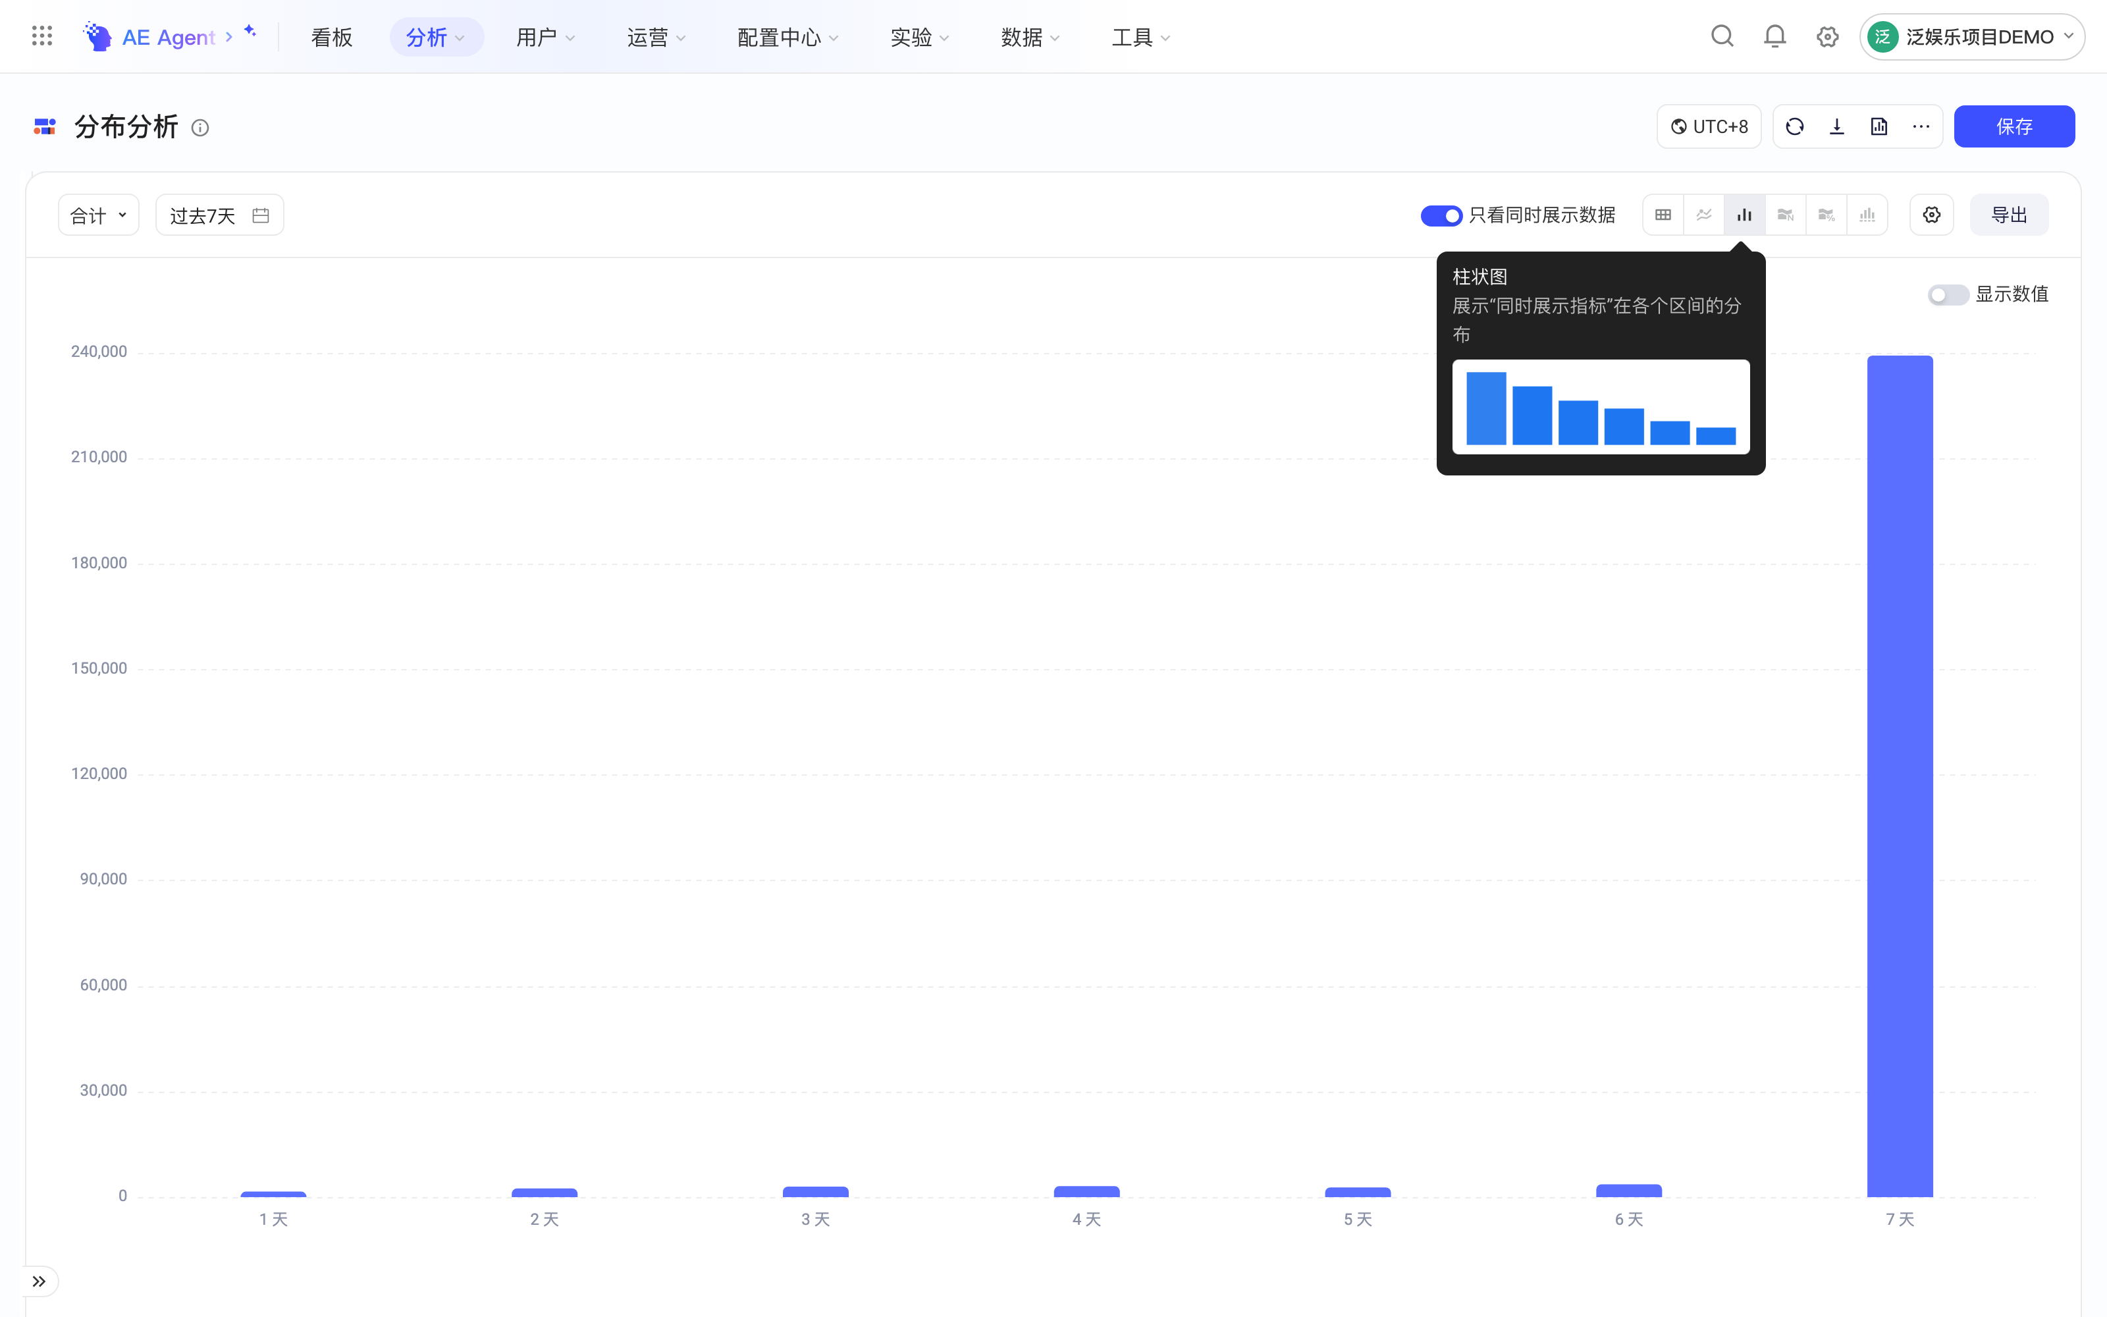This screenshot has width=2107, height=1317.
Task: Click the 保存 button
Action: pyautogui.click(x=2014, y=126)
